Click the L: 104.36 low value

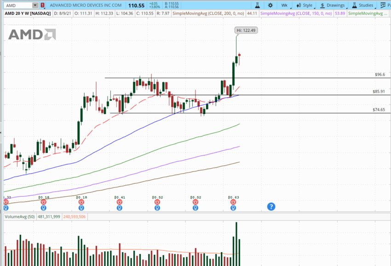(125, 13)
